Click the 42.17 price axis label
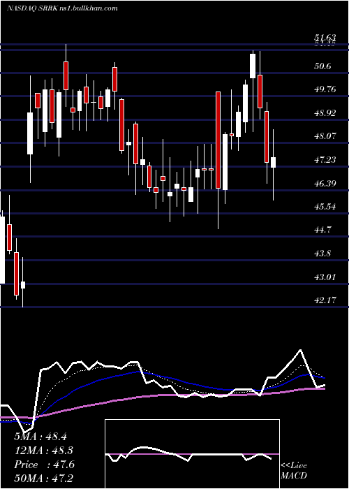Viewport: 349px width, 489px height. coord(325,300)
